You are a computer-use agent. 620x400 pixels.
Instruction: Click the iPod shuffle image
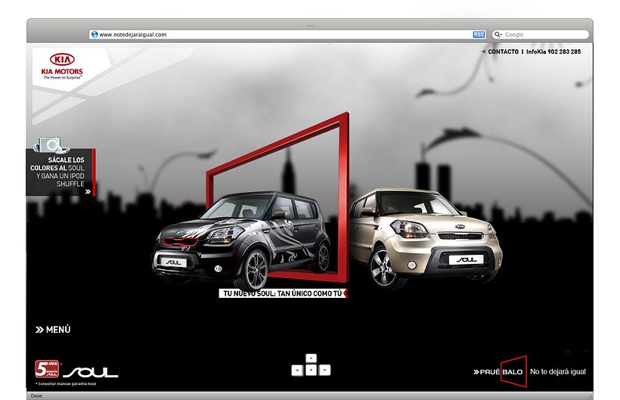[x=51, y=144]
